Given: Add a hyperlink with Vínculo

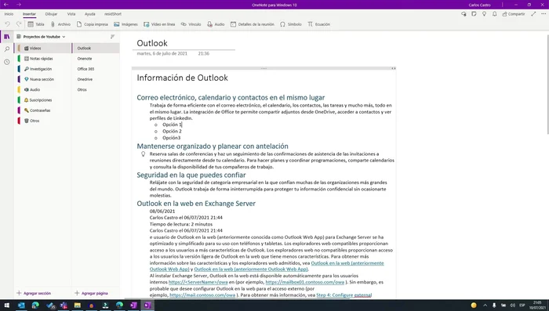Looking at the screenshot, I should coord(191,24).
